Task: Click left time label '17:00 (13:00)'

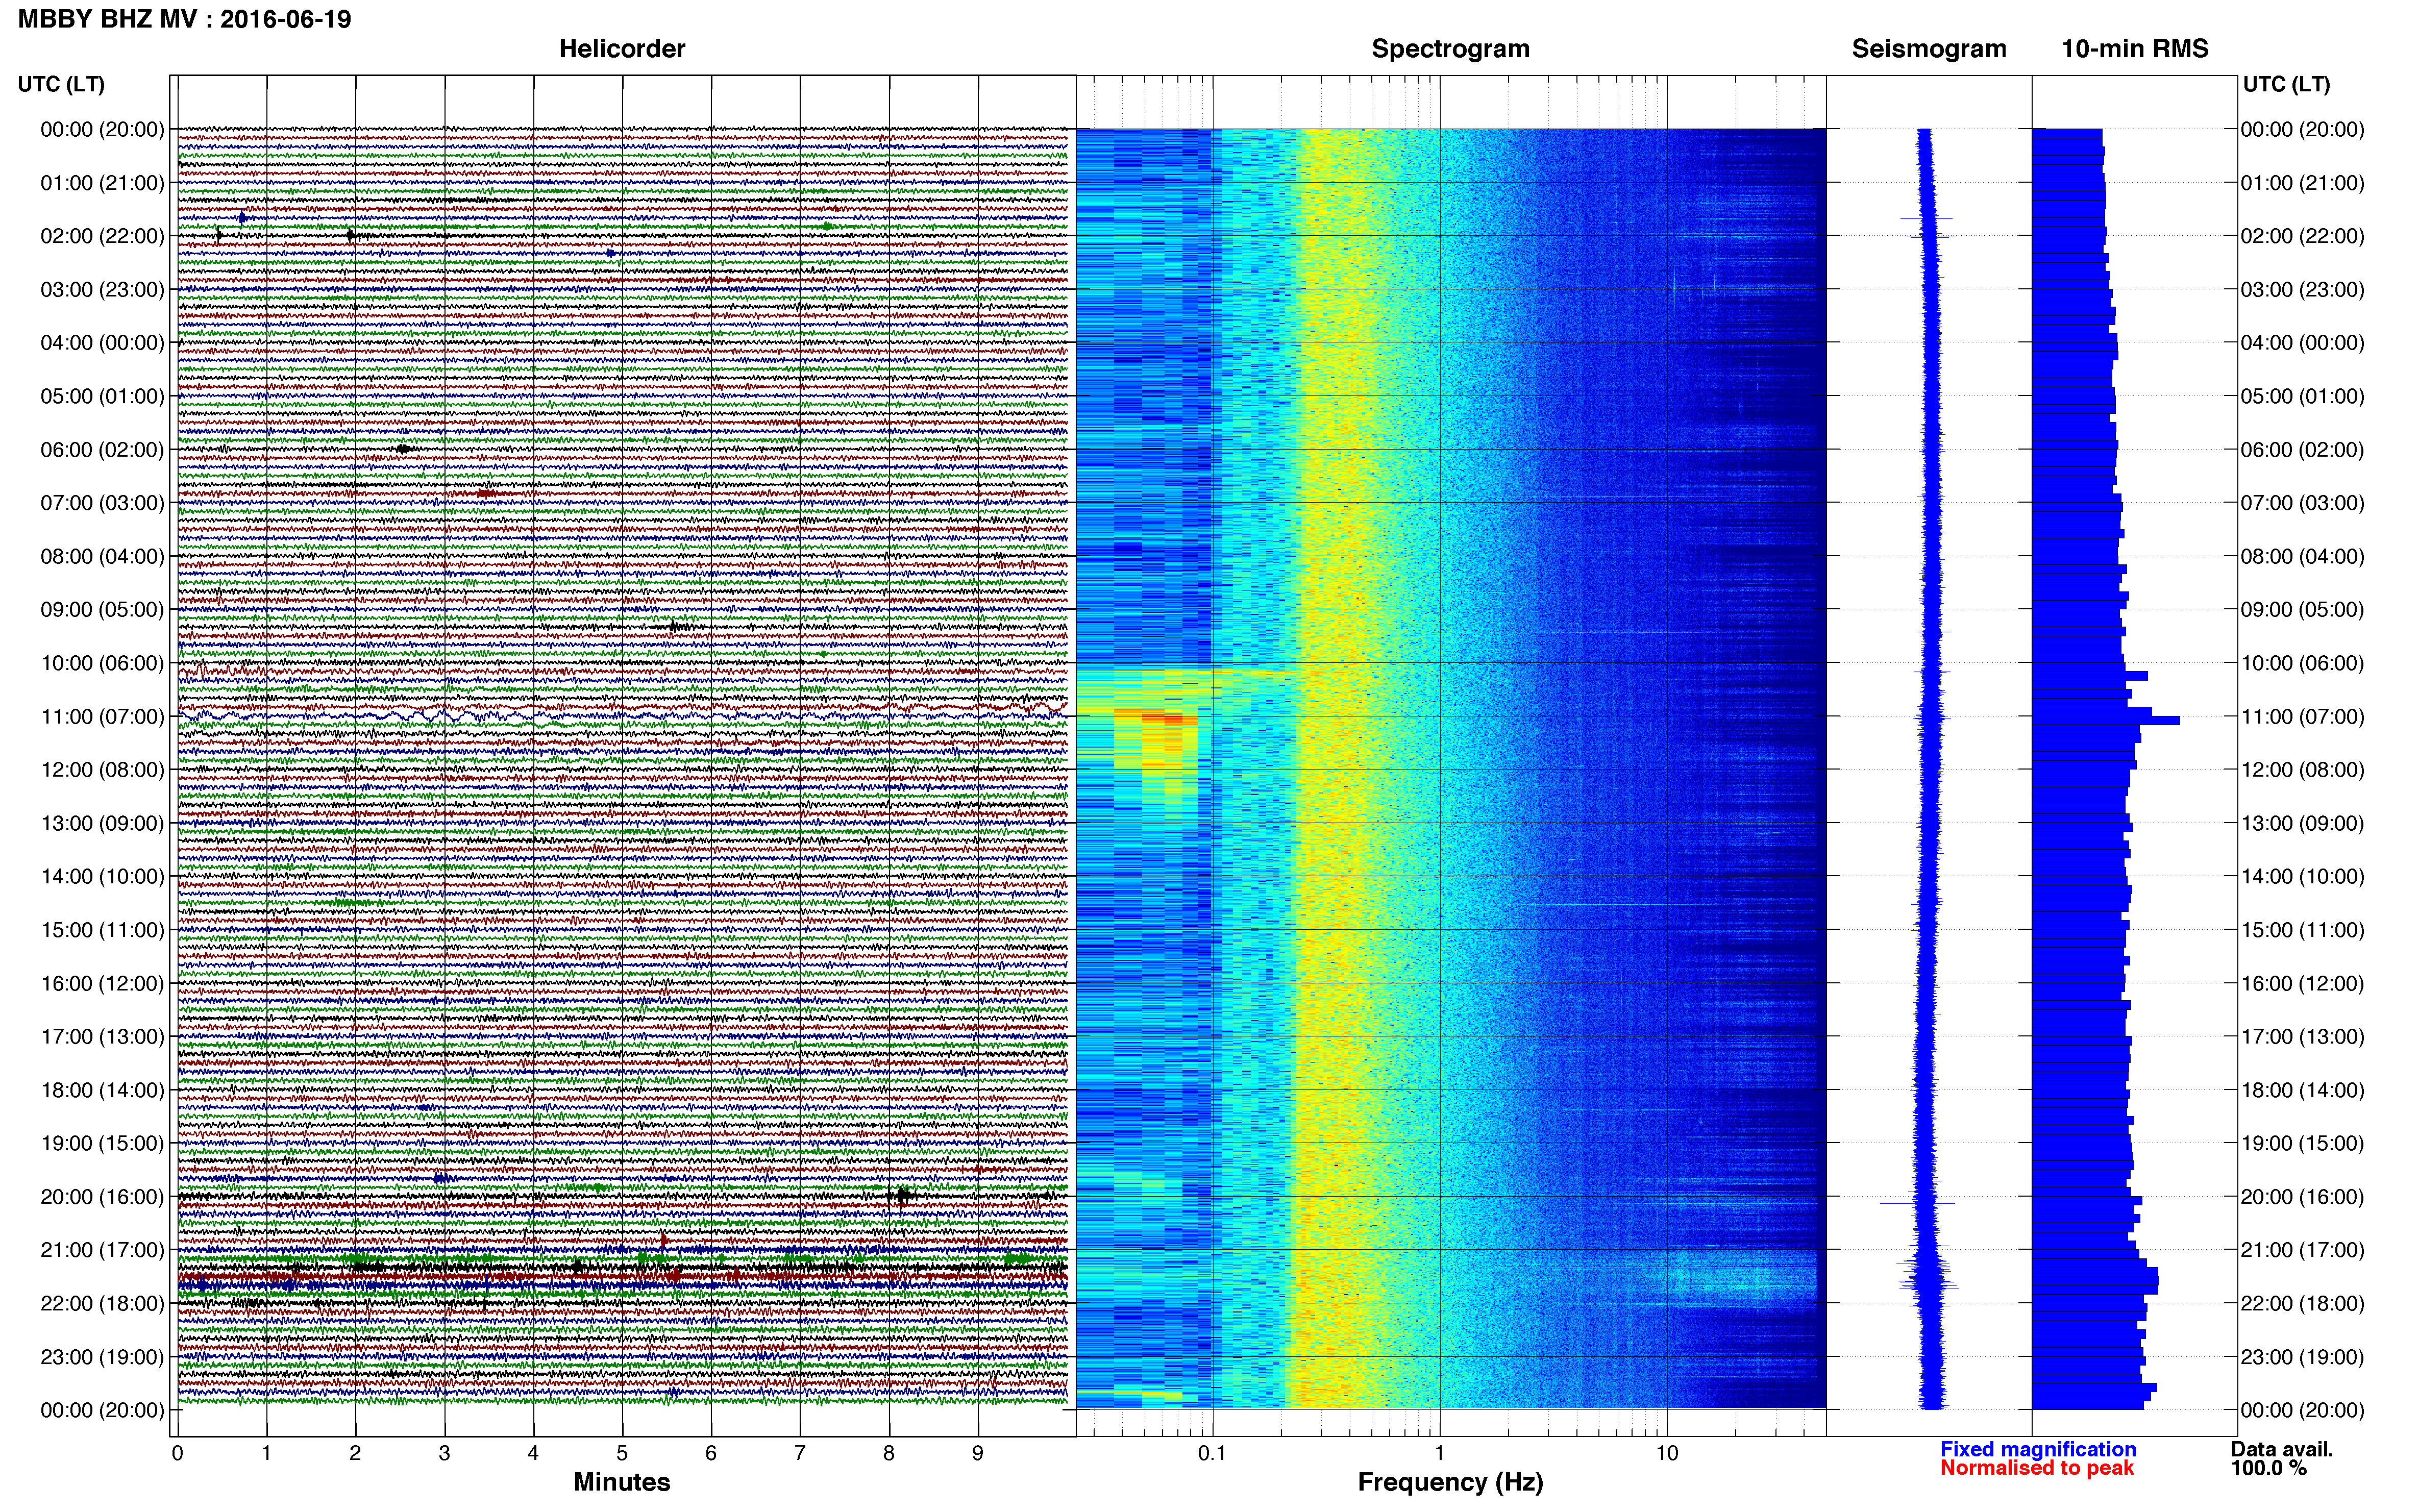Action: tap(102, 1037)
